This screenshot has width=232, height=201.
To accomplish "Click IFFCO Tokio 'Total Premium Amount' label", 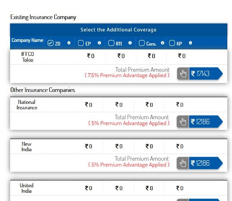I will (142, 70).
